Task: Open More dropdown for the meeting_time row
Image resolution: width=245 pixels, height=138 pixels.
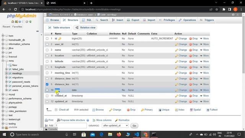Action: pyautogui.click(x=204, y=73)
